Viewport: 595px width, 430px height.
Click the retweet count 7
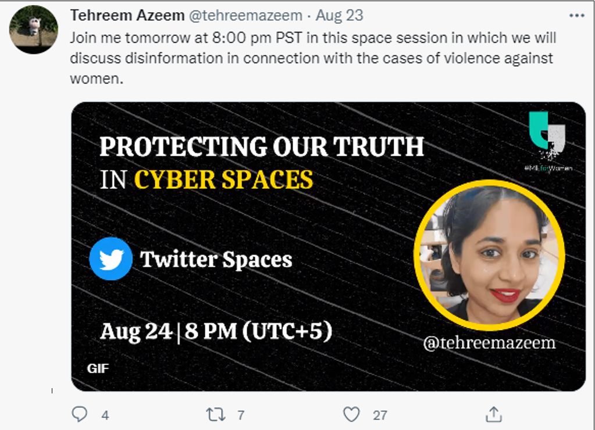[240, 415]
